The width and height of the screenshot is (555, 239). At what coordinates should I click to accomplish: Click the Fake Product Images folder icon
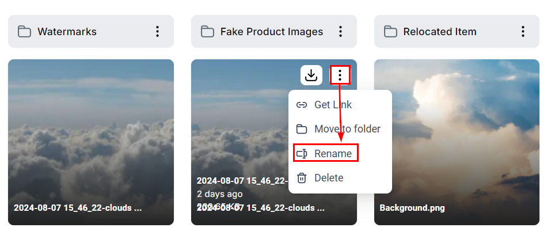pyautogui.click(x=207, y=32)
